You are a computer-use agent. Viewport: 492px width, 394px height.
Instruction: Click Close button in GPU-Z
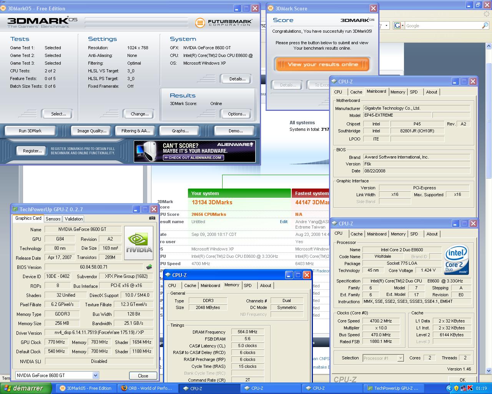pyautogui.click(x=143, y=376)
